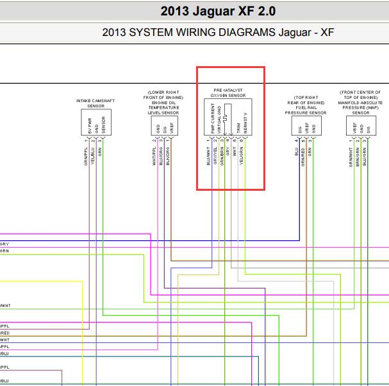Click the "BLU/WHT" wire label
Image resolution: width=389 pixels, height=386 pixels.
tap(208, 156)
